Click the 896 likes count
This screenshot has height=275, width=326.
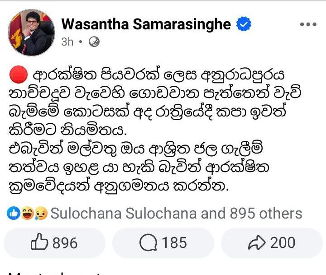(65, 243)
